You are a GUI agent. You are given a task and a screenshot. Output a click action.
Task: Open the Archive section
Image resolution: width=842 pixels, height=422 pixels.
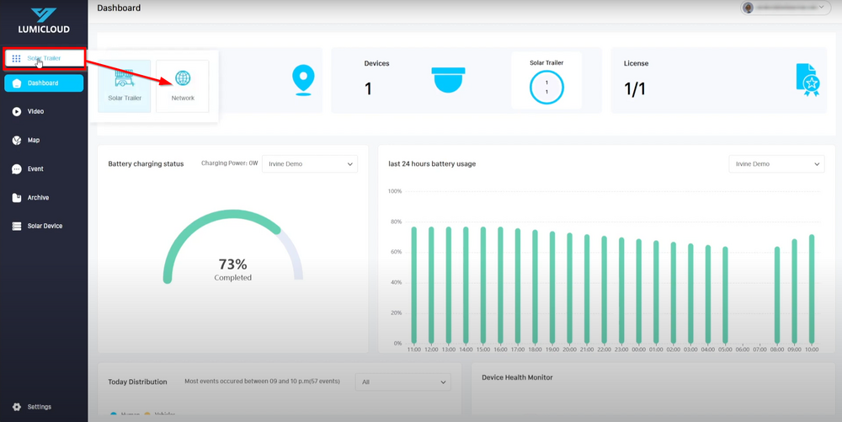point(38,197)
